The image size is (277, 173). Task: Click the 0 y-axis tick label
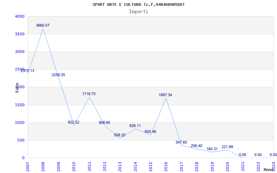pos(23,158)
